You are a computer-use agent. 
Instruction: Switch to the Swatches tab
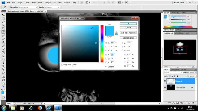click(x=174, y=13)
